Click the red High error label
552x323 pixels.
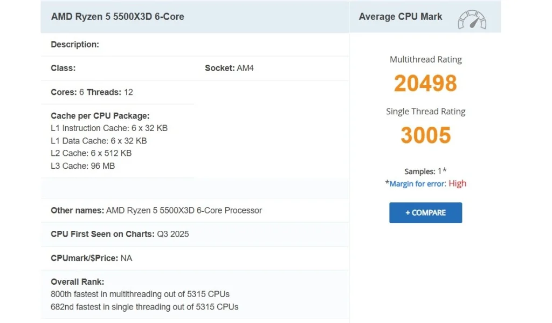[x=457, y=183]
